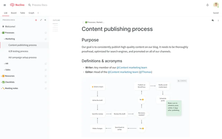Select the 'Review the draft' canvas node
This screenshot has height=139, width=222.
[120, 114]
